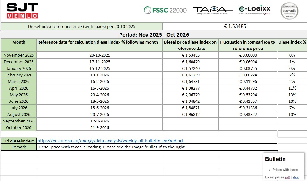Click the E-Logixx logo
Screen dimensions: 307x181
click(255, 10)
